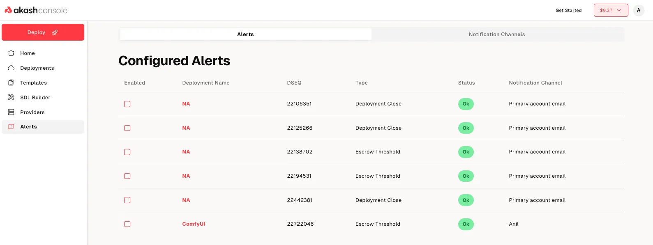Viewport: 653px width, 245px height.
Task: Click the Deployments cloud icon
Action: pos(11,68)
